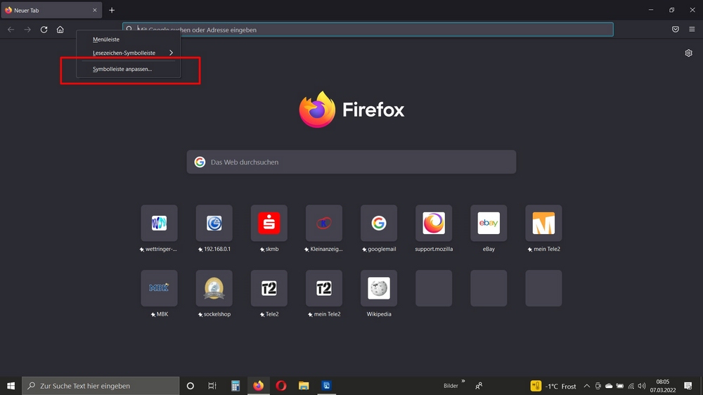Image resolution: width=703 pixels, height=395 pixels.
Task: Open the Pocket save icon
Action: pos(675,30)
